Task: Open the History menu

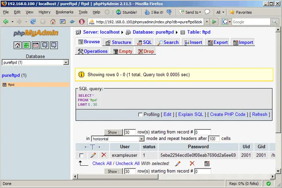Action: pyautogui.click(x=44, y=12)
